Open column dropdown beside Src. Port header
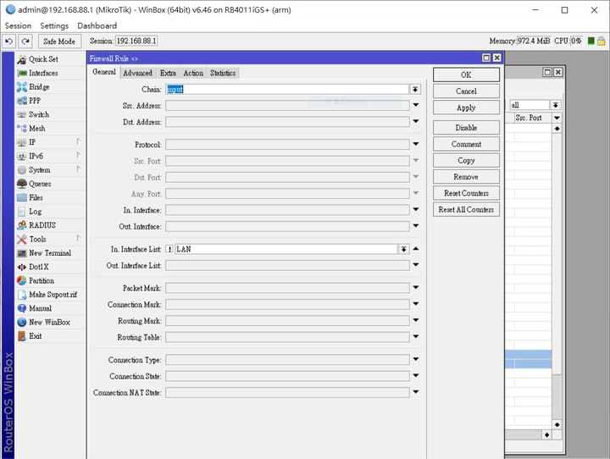This screenshot has height=459, width=610. pos(557,118)
